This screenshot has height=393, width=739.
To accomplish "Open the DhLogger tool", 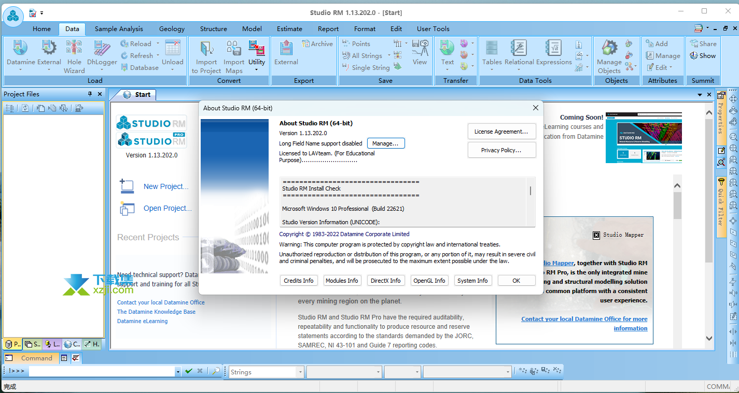I will click(102, 54).
